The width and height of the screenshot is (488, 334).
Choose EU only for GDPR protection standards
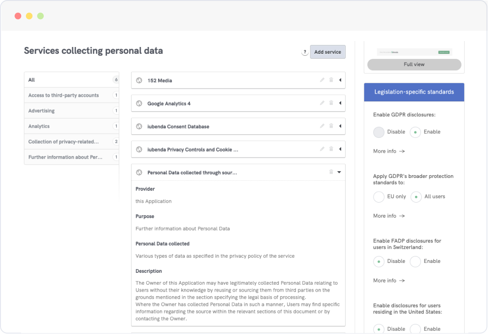click(x=379, y=197)
